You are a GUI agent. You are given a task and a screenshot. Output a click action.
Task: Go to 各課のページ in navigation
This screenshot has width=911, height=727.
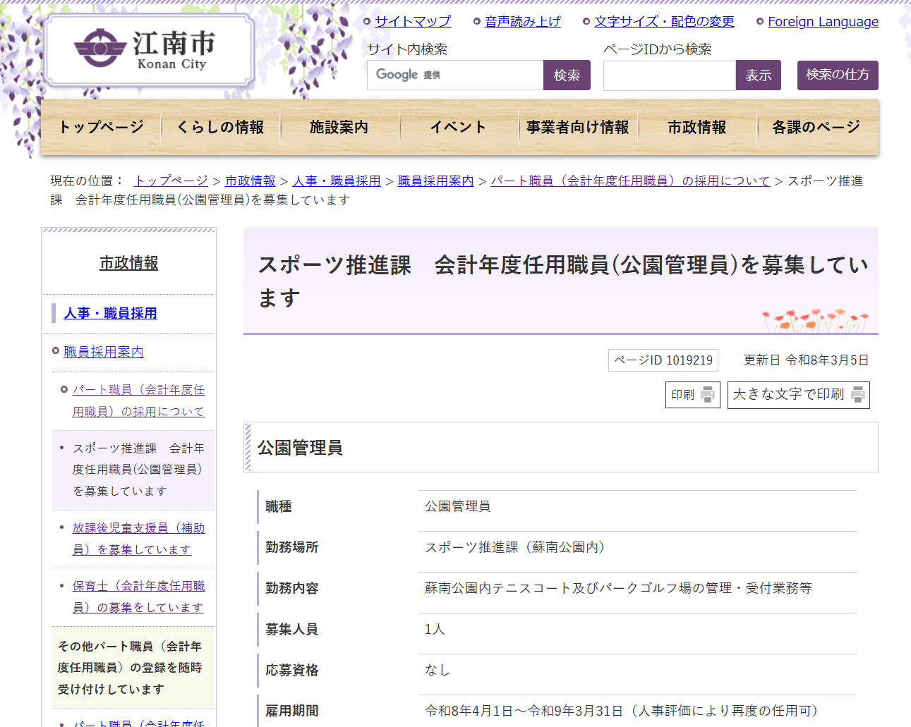816,127
